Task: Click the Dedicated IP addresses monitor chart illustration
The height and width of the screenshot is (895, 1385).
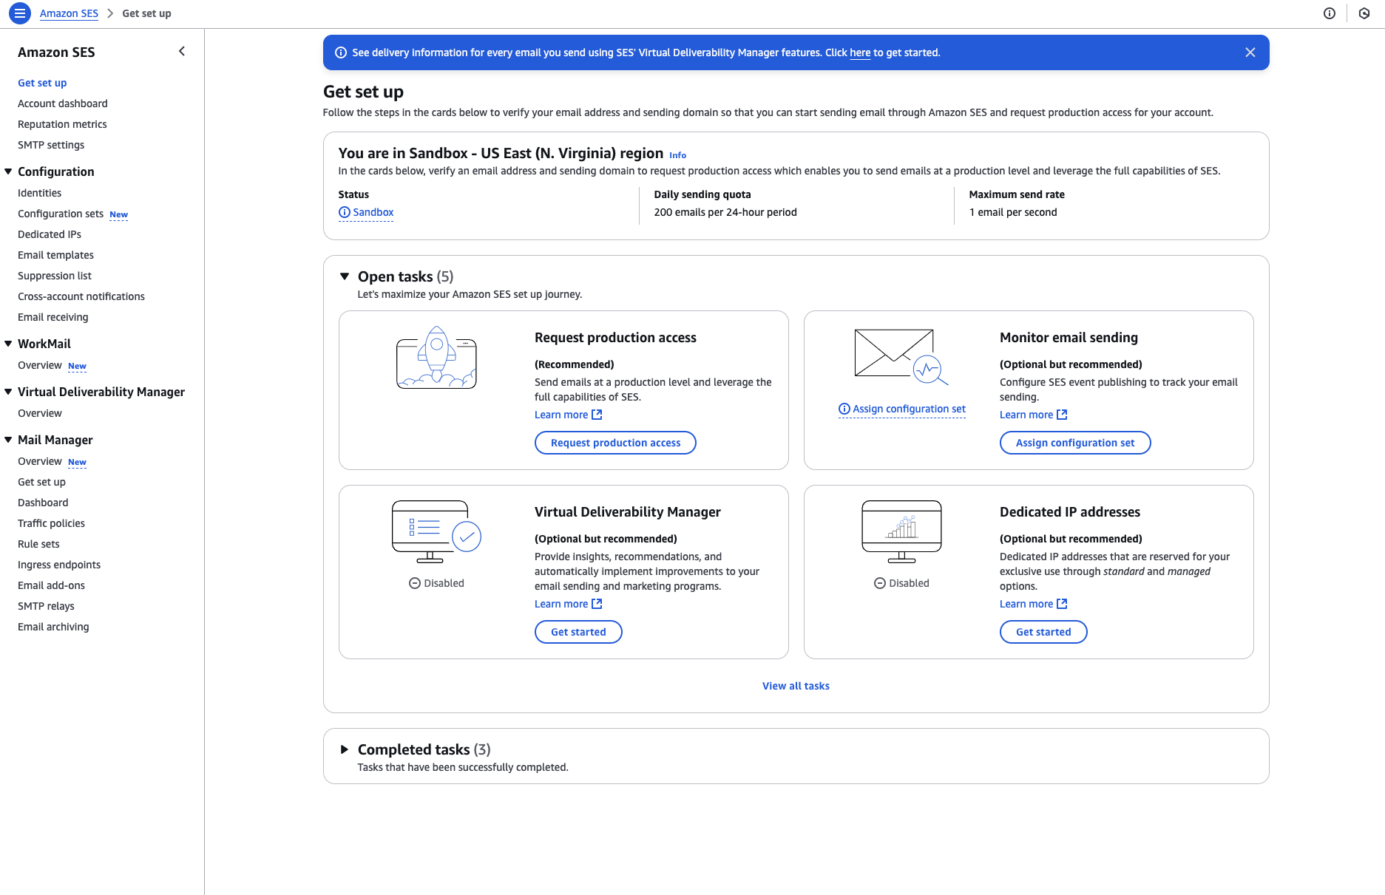Action: [901, 531]
